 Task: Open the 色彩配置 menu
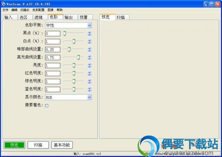[39, 10]
